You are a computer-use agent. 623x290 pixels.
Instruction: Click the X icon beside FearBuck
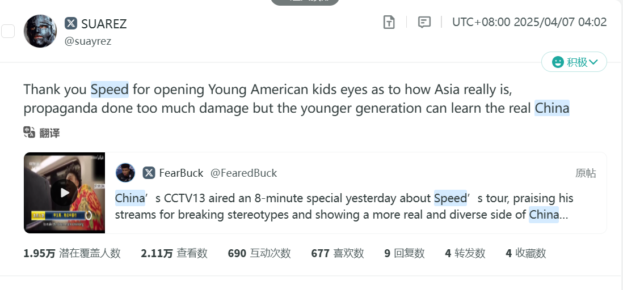pos(149,173)
